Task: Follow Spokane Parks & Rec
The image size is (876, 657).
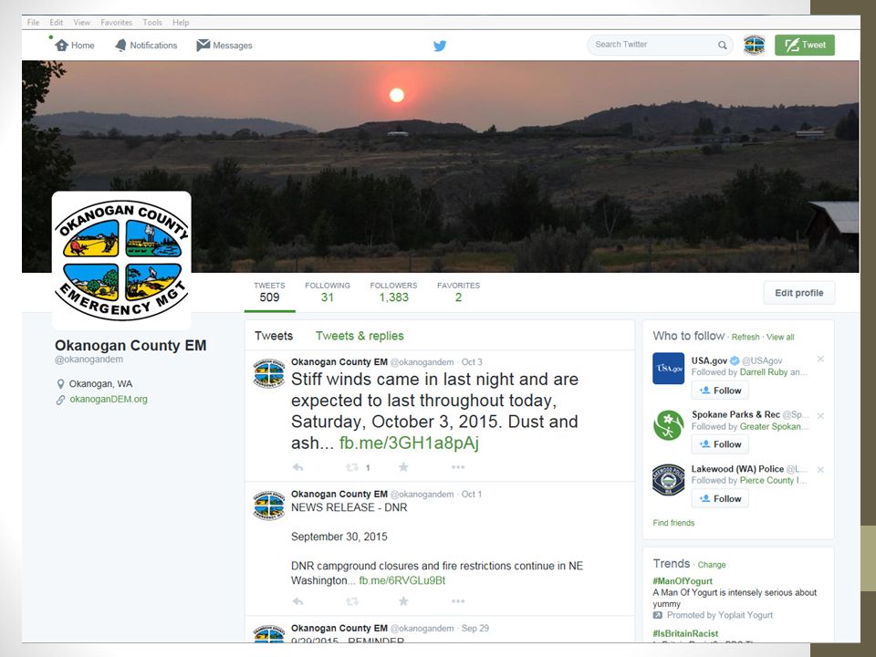Action: point(720,444)
